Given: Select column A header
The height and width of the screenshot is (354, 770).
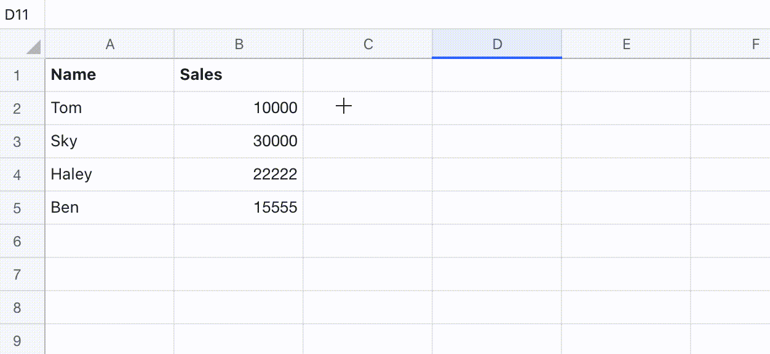Looking at the screenshot, I should click(109, 44).
